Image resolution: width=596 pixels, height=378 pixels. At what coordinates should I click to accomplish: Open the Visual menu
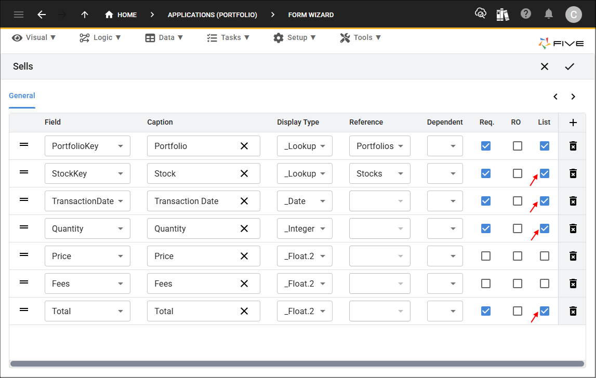(34, 37)
